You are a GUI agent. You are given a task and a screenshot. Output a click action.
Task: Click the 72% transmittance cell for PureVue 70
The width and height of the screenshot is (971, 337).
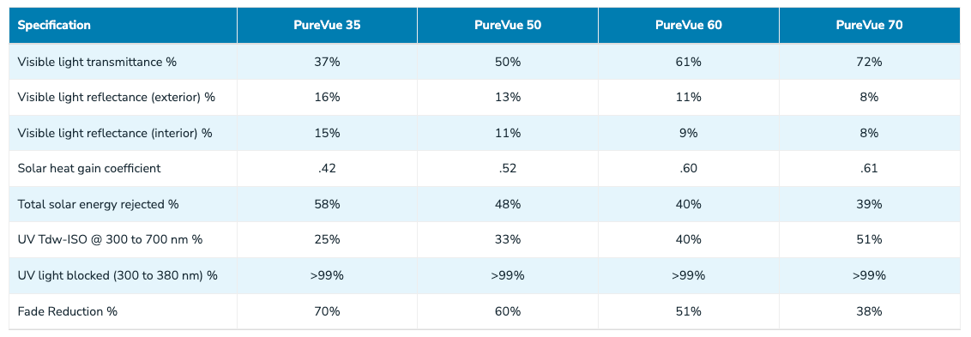click(870, 62)
